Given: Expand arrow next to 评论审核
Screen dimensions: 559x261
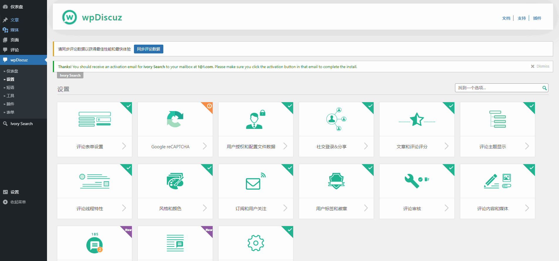Looking at the screenshot, I should pyautogui.click(x=446, y=208).
